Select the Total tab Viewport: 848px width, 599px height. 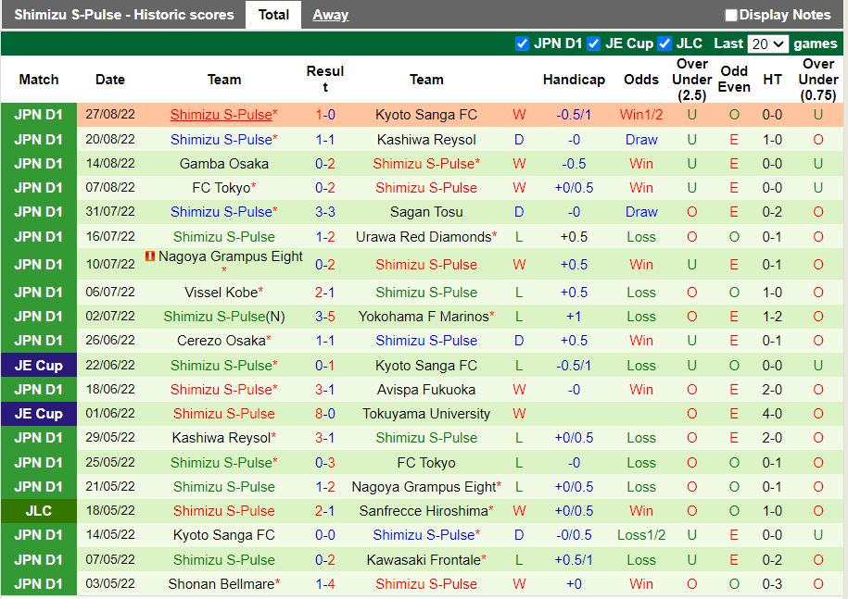click(x=273, y=15)
